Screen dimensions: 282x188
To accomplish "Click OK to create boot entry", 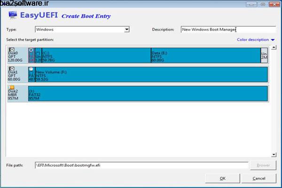I will tap(222, 178).
